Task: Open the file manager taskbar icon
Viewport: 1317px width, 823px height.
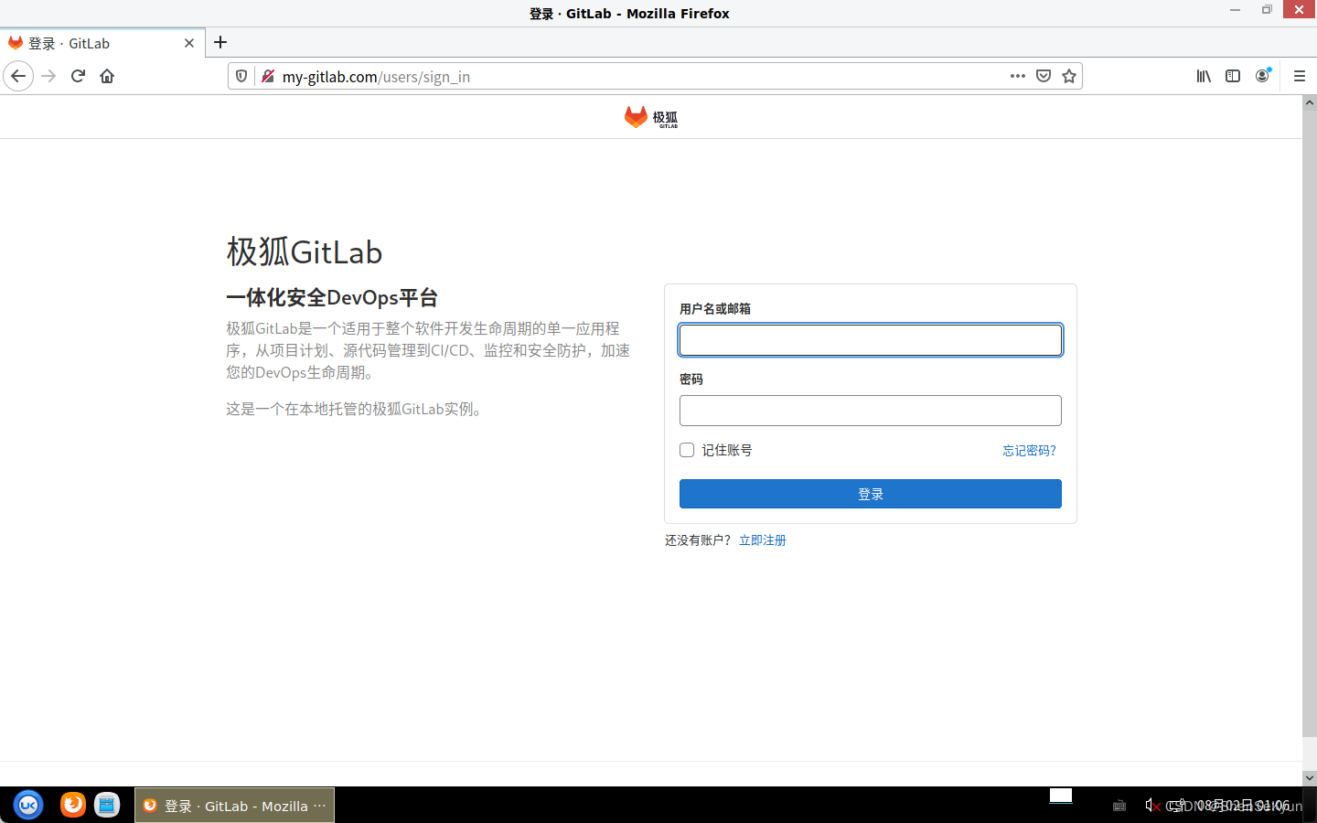Action: [107, 805]
